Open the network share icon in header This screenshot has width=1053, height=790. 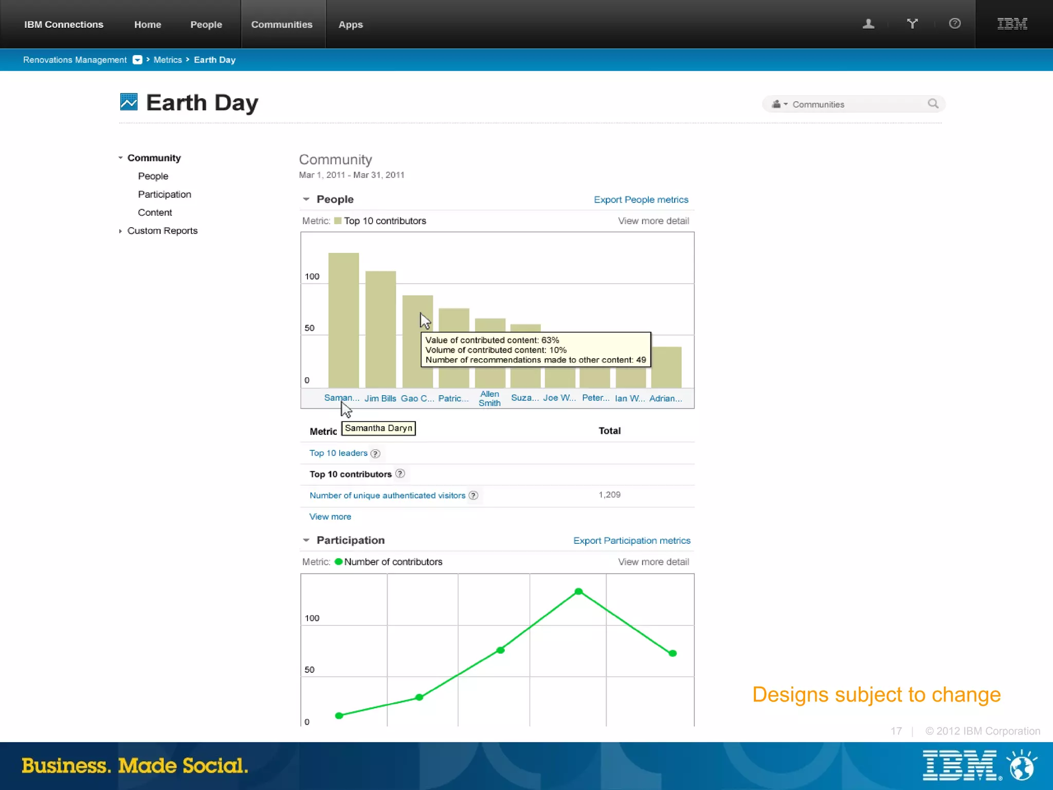click(912, 24)
